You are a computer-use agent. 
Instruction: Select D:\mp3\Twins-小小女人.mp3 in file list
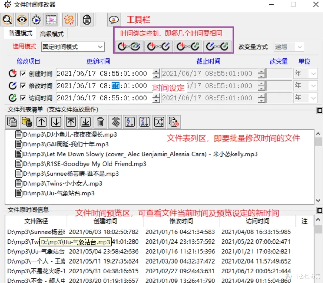[59, 183]
